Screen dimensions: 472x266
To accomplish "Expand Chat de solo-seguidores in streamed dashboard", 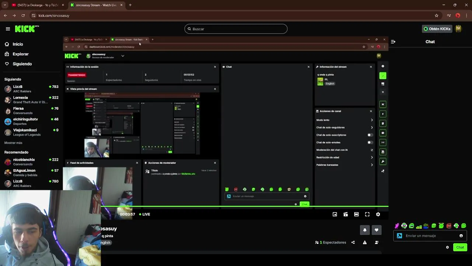I will (345, 127).
